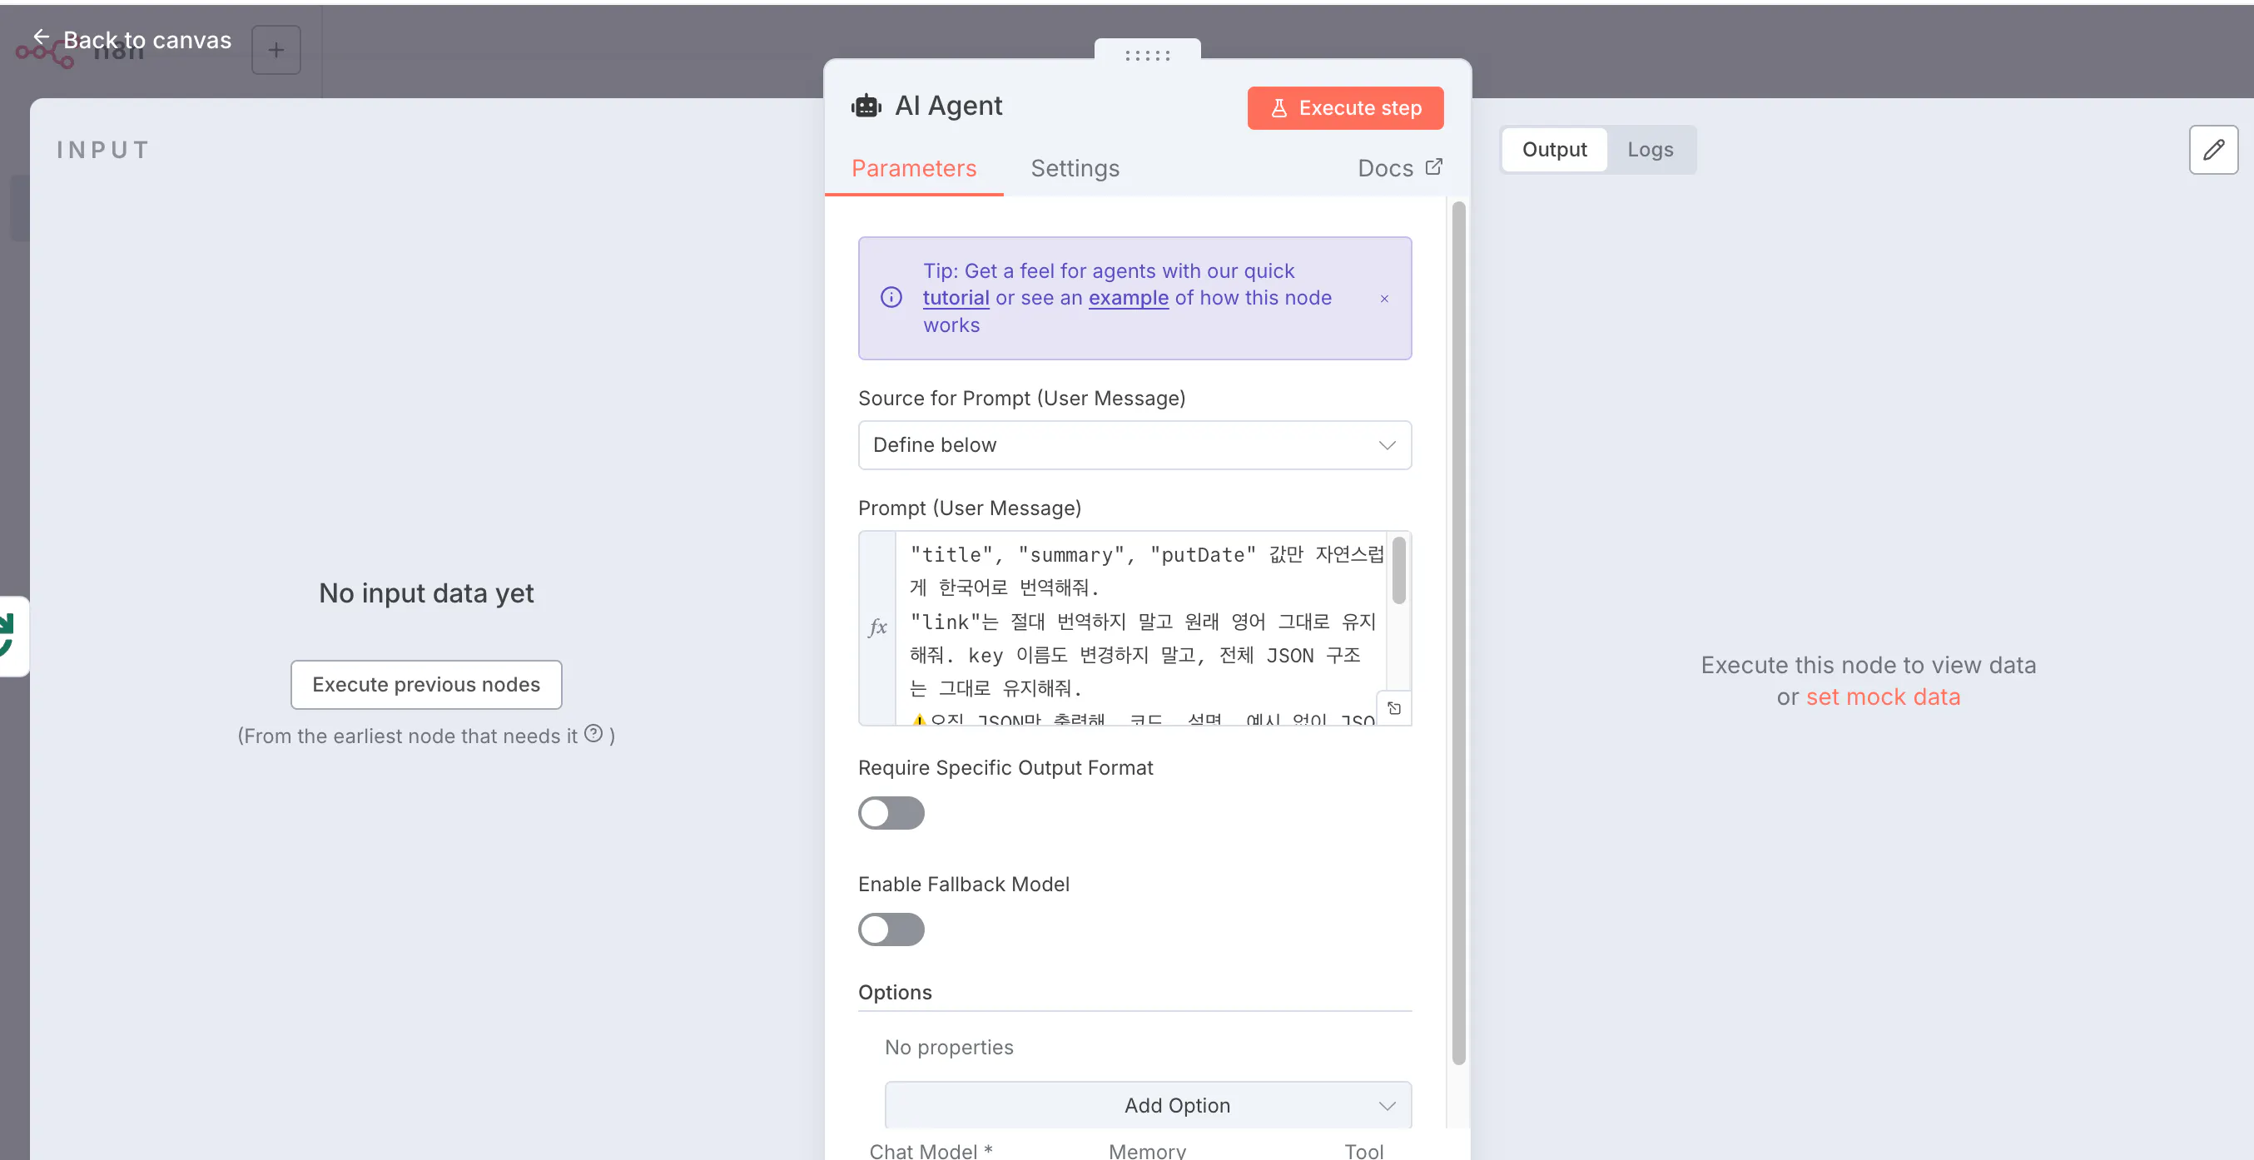
Task: Click the green icon on the left edge
Action: (x=7, y=635)
